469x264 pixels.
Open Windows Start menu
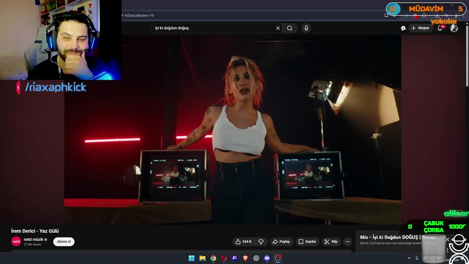[192, 258]
